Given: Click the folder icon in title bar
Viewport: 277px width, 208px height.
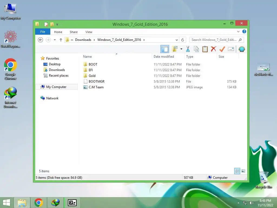Looking at the screenshot, I should [x=37, y=24].
